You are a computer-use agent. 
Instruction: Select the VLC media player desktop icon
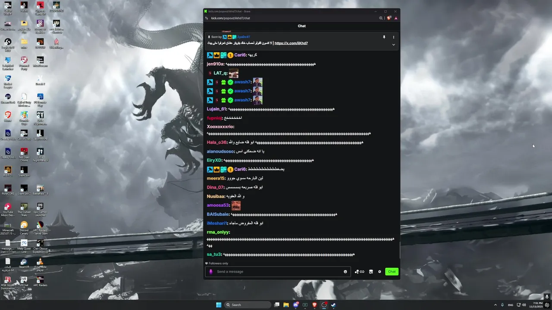pyautogui.click(x=40, y=265)
